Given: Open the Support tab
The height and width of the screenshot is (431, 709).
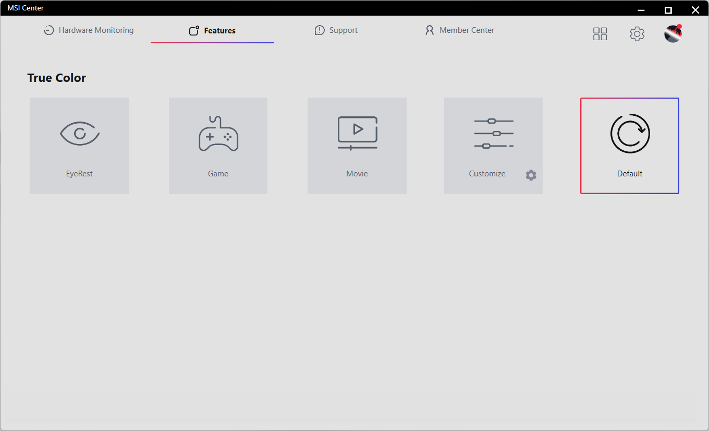Looking at the screenshot, I should [336, 30].
